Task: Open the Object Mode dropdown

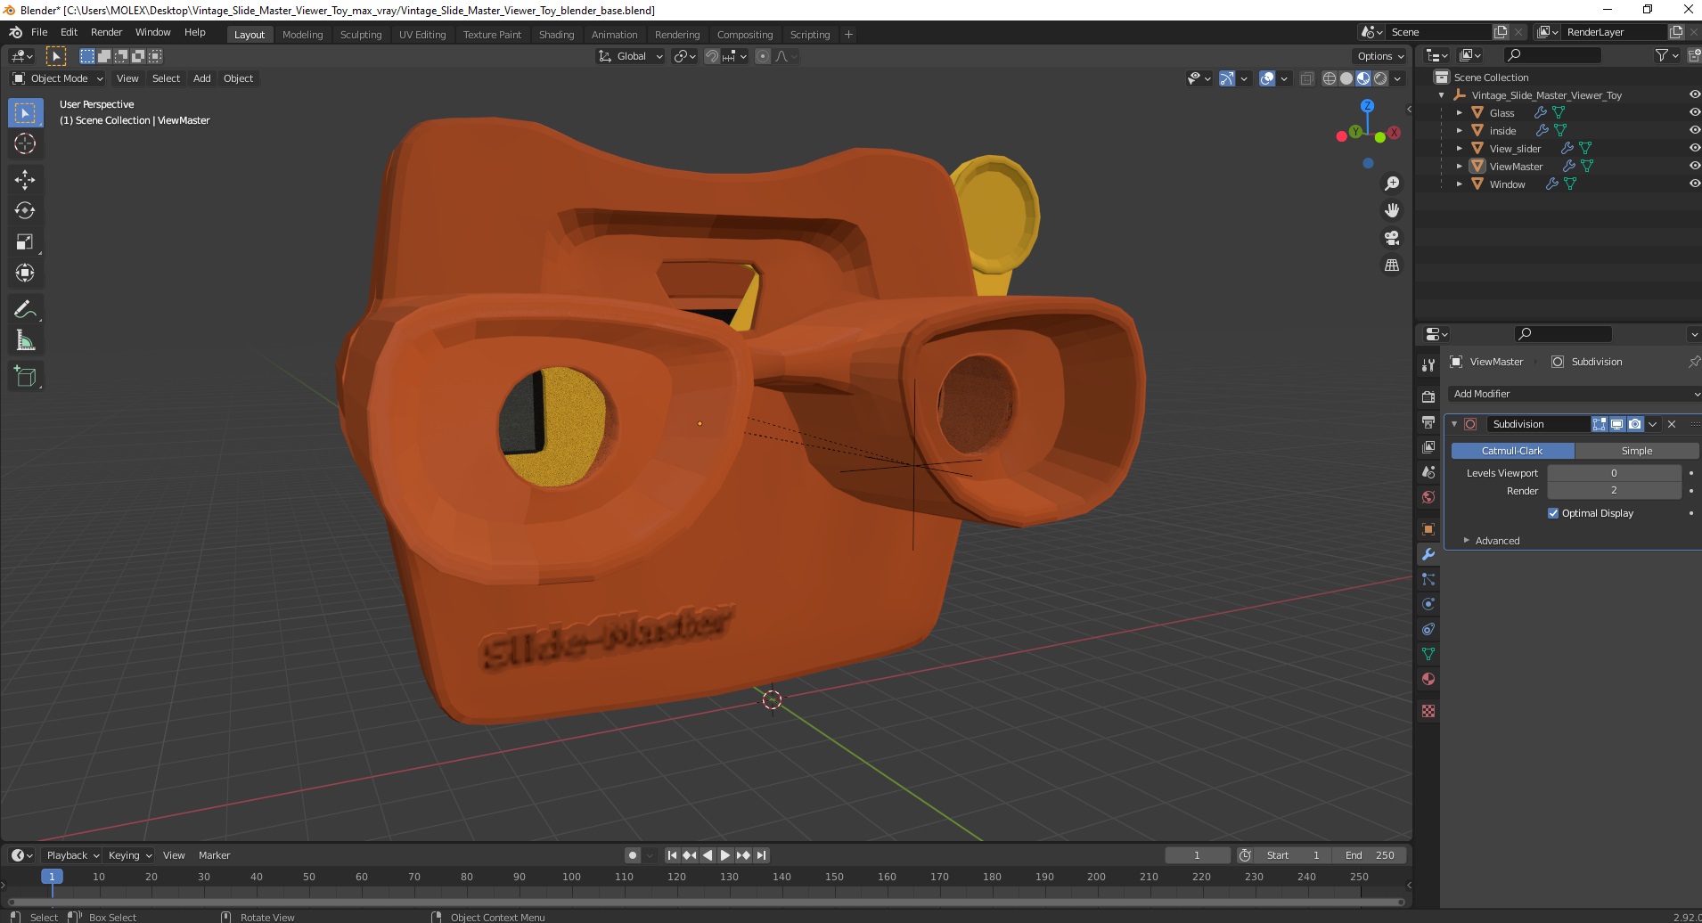Action: 58,78
